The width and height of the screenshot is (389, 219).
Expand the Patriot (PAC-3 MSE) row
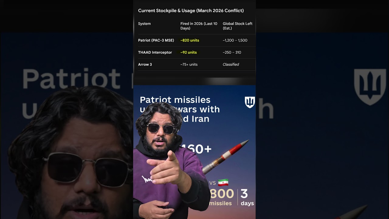(156, 40)
